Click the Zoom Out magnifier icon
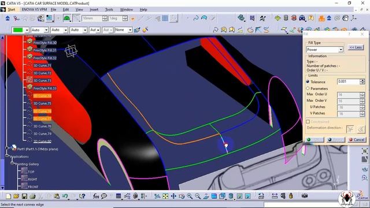This screenshot has height=208, width=370. point(198,196)
